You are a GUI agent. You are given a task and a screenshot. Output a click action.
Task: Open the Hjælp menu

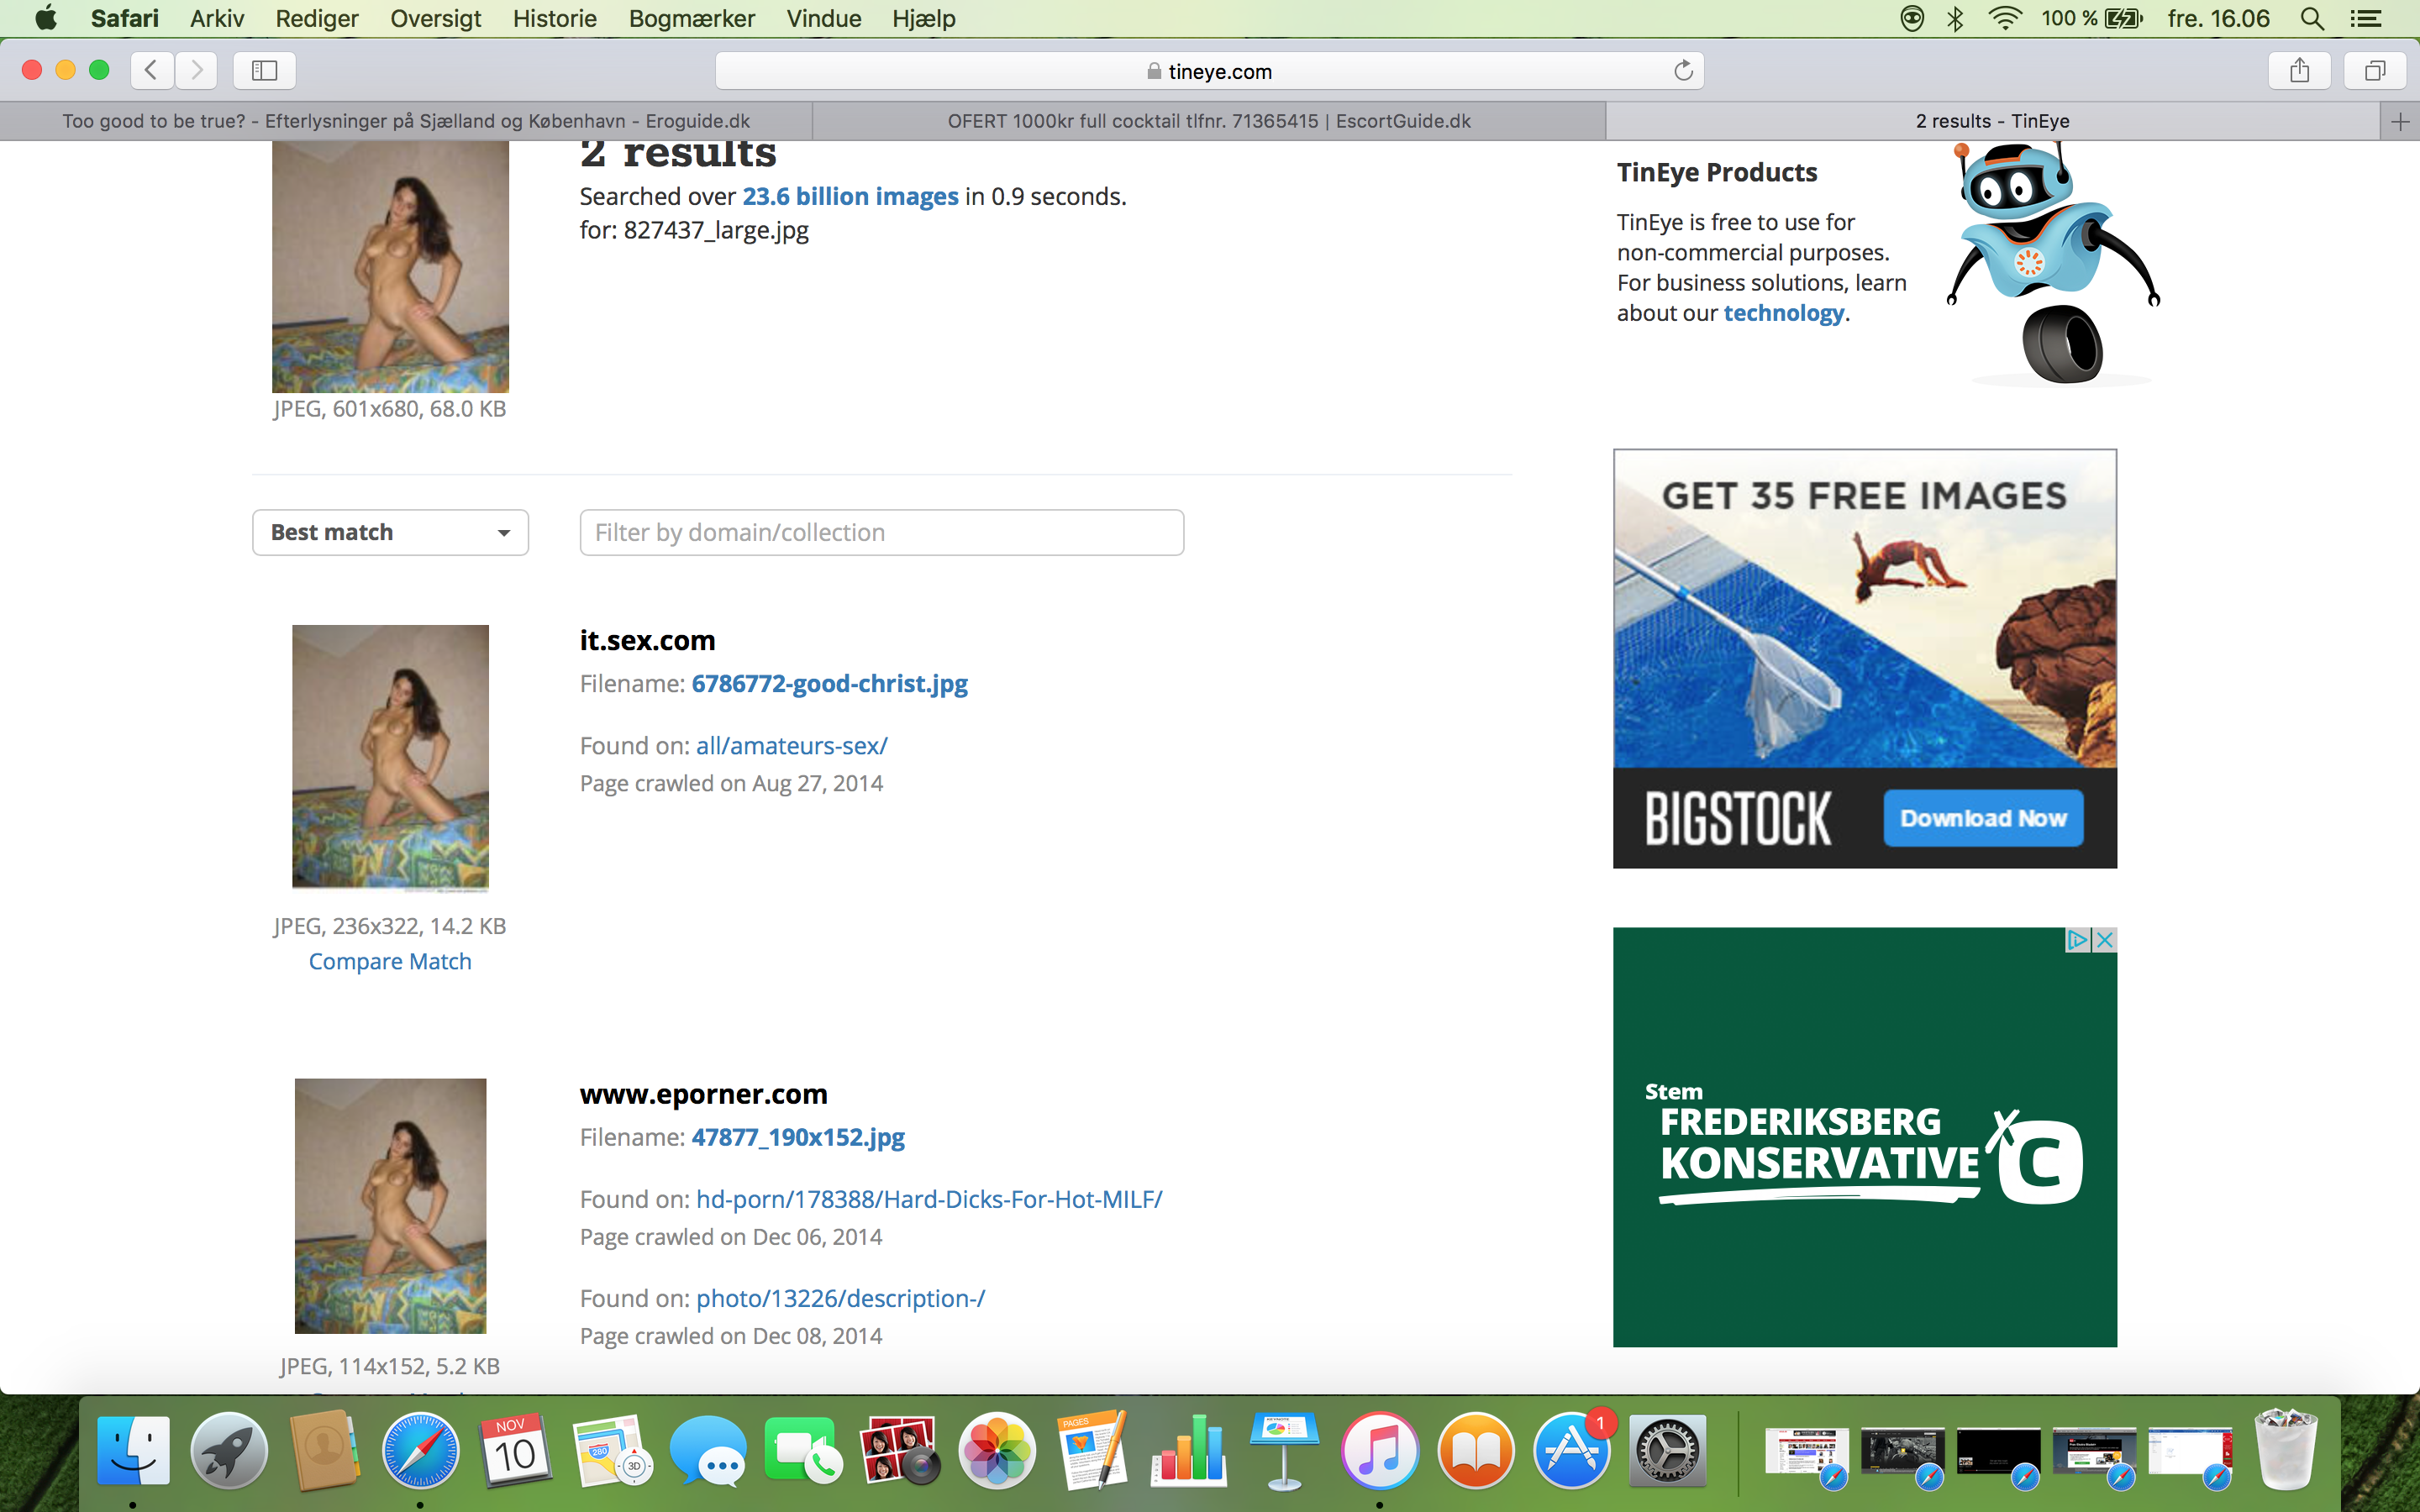click(x=924, y=18)
